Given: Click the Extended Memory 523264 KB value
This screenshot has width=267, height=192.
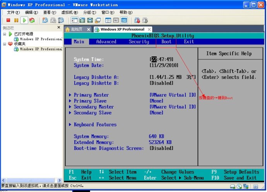Looking at the screenshot, I should (160, 142).
